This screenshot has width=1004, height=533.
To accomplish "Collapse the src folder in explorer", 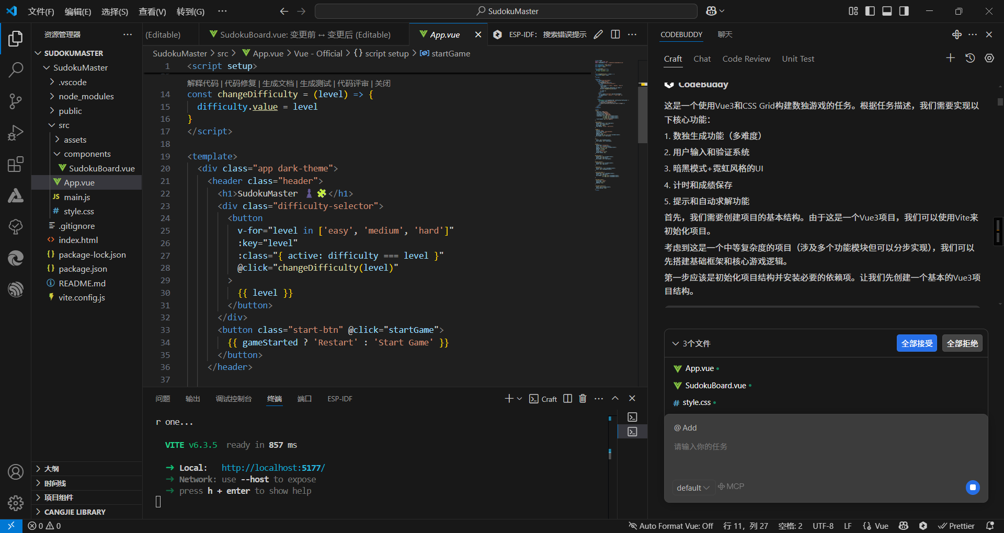I will point(52,125).
